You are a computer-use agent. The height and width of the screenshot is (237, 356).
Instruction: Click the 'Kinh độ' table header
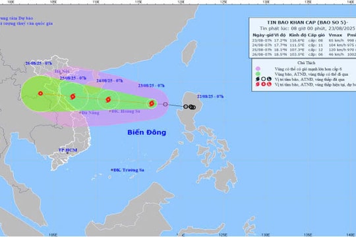click(x=297, y=35)
